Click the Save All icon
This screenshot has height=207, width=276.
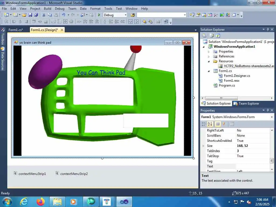(36, 15)
